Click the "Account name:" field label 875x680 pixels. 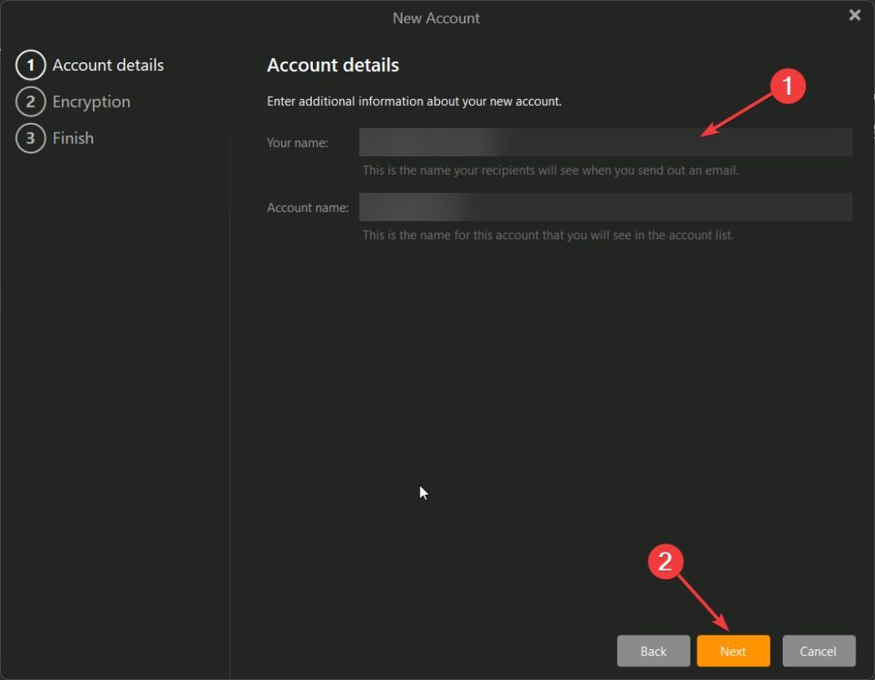(x=308, y=208)
